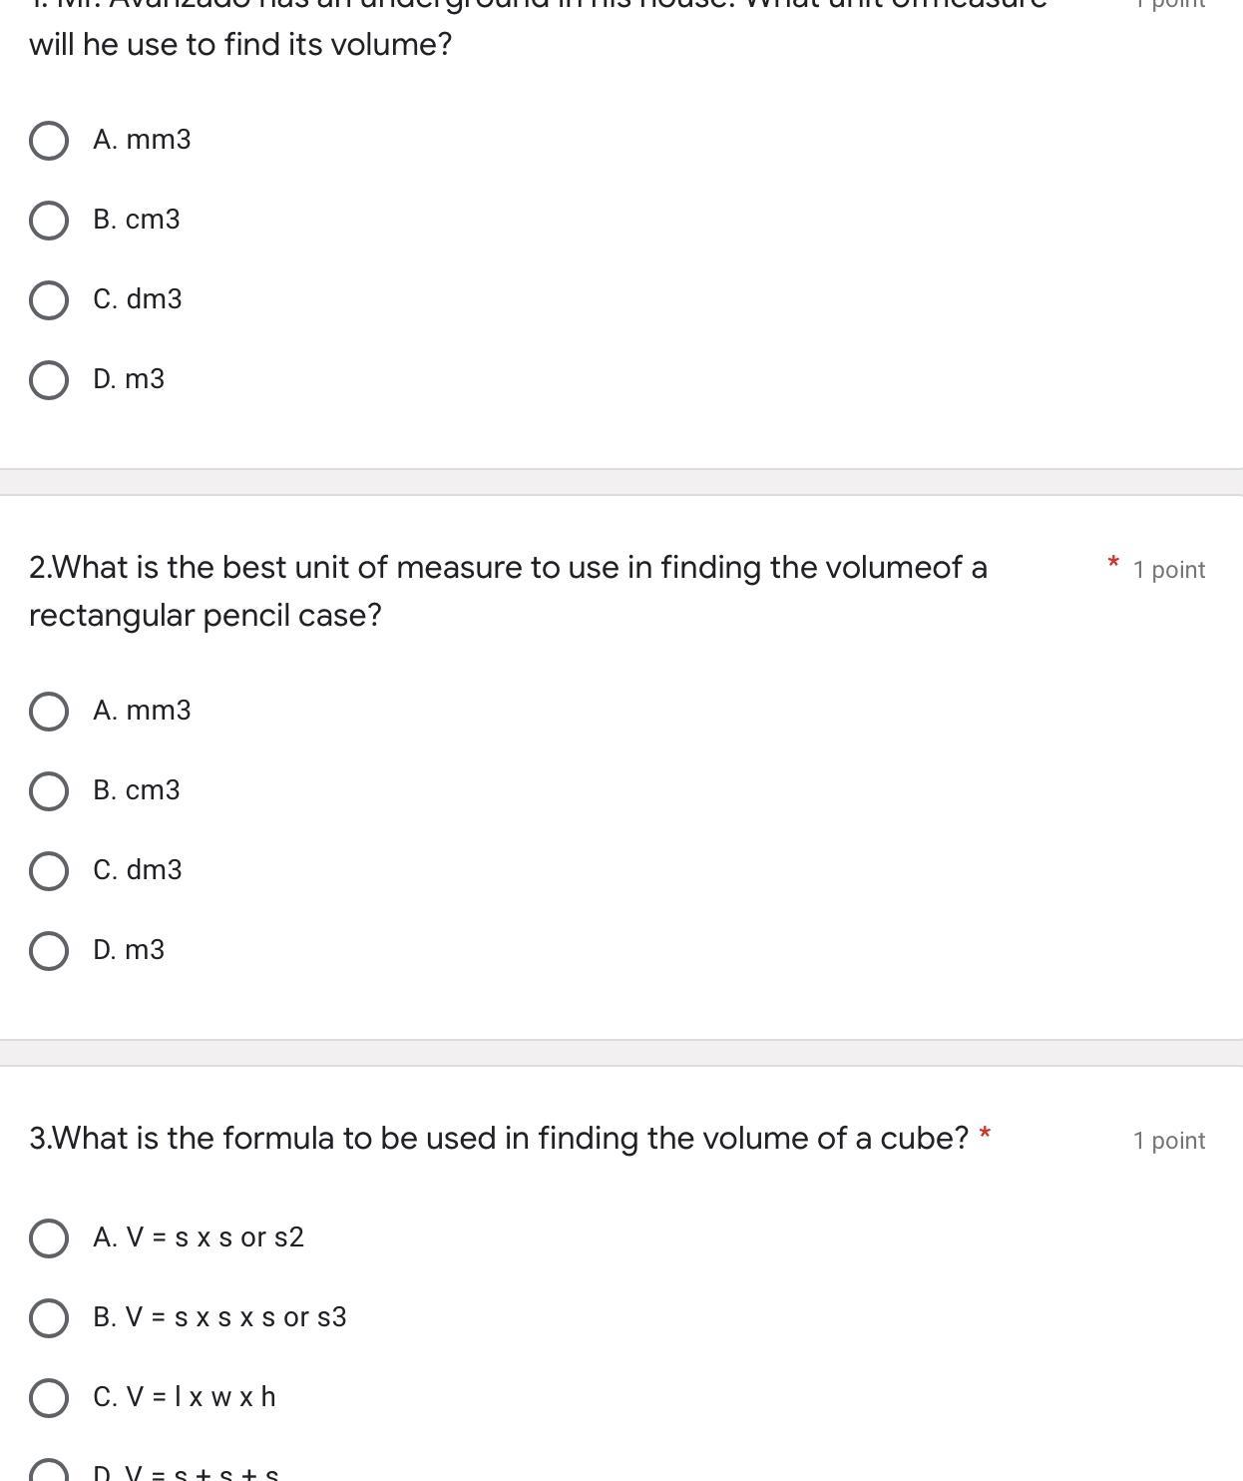Choose 'B. cm3' for the pencil case question
This screenshot has height=1481, width=1243.
49,791
